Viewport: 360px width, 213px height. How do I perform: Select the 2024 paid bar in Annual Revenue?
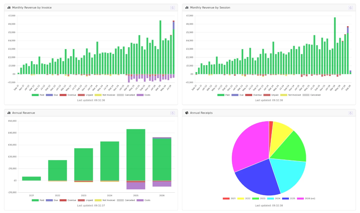[x=110, y=161]
